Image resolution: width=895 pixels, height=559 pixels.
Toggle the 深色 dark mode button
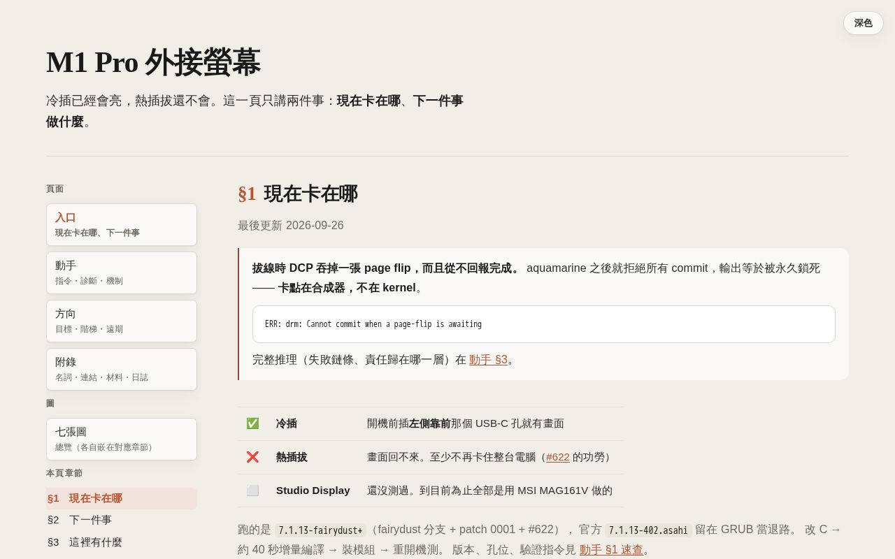[x=863, y=23]
